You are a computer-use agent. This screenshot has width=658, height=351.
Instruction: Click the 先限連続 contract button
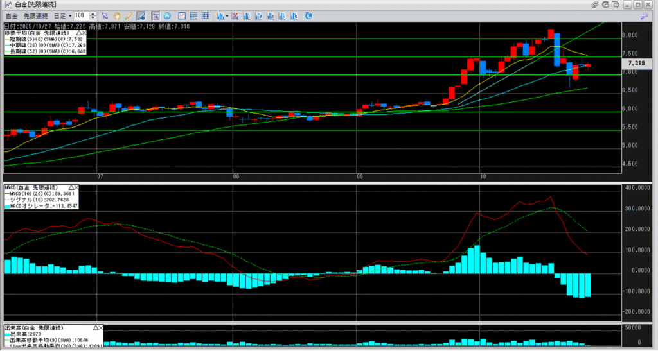point(36,15)
